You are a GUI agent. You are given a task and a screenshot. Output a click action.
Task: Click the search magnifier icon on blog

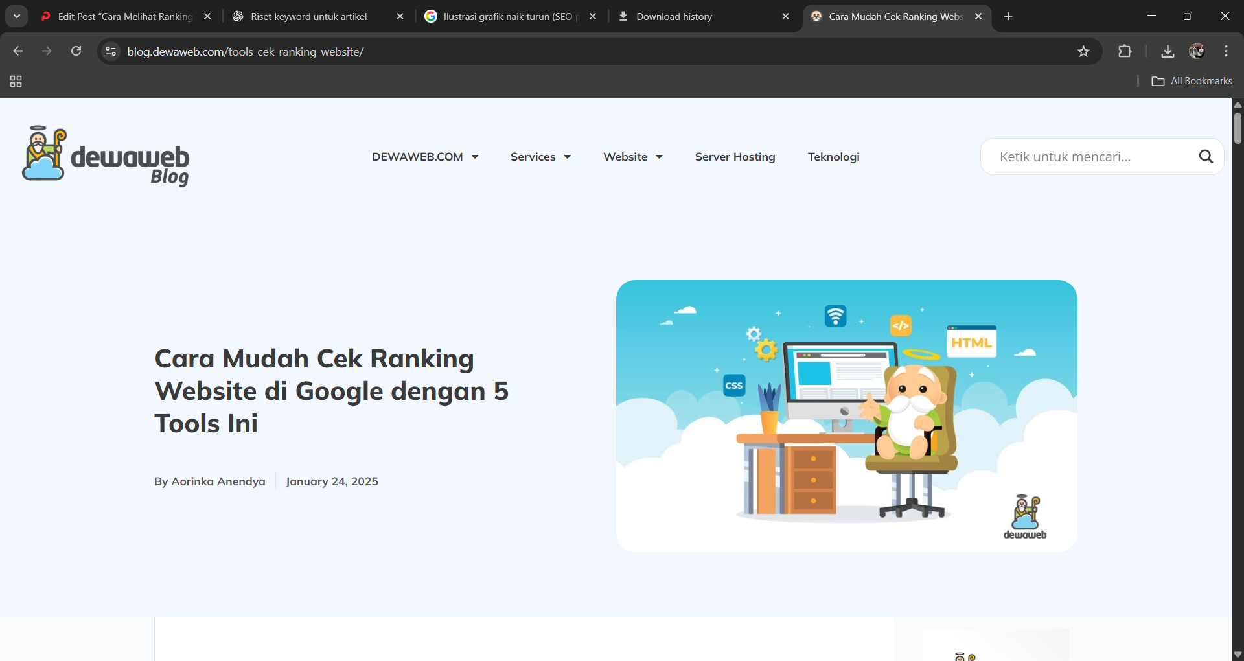[x=1206, y=156]
